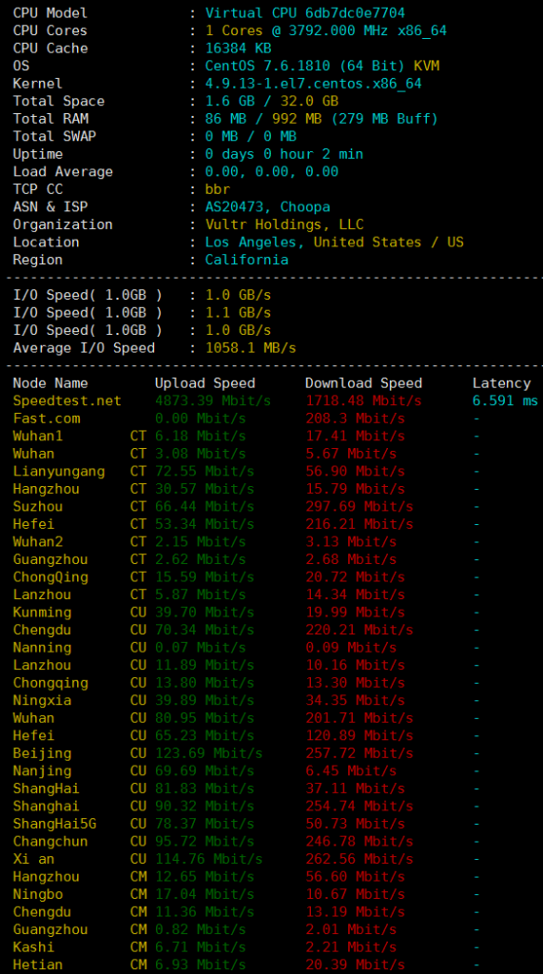Viewport: 543px width, 974px height.
Task: Select the 'Changchun' node name
Action: pos(50,842)
